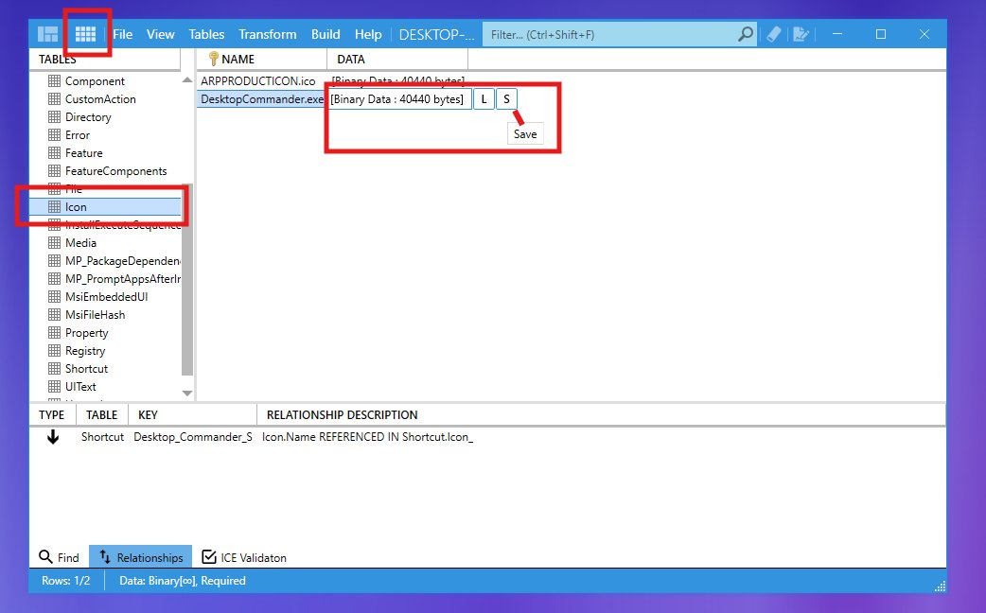986x613 pixels.
Task: Select the Component table
Action: [95, 81]
